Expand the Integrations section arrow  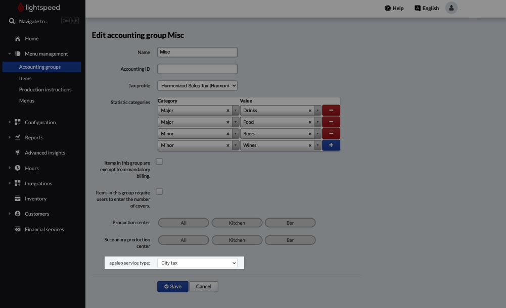[10, 183]
